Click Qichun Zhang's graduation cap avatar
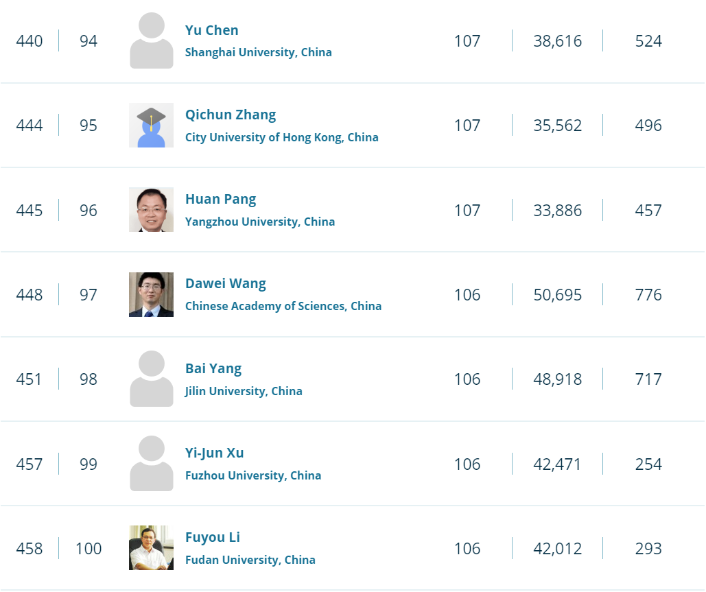The height and width of the screenshot is (592, 706). pos(151,126)
